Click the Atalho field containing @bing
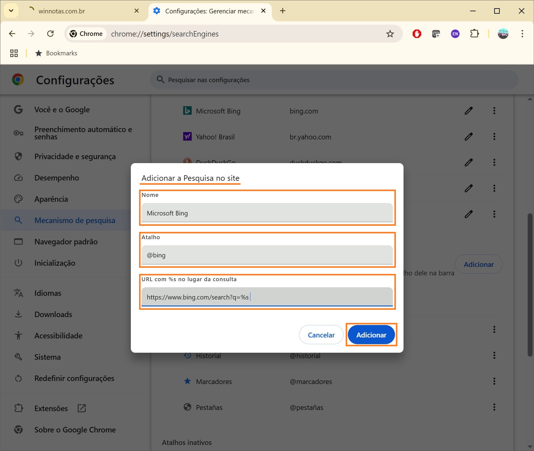This screenshot has height=451, width=534. tap(267, 255)
